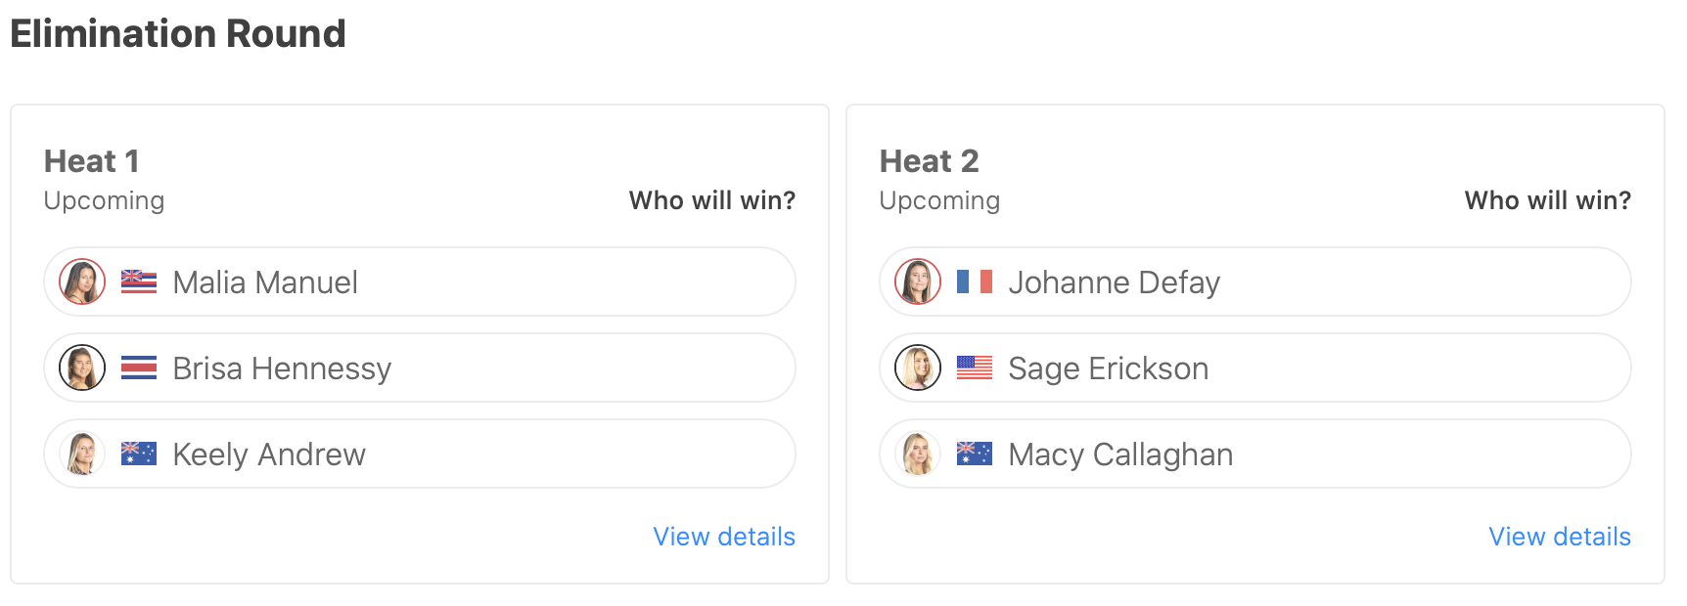The width and height of the screenshot is (1687, 606).
Task: Open View details for Heat 2
Action: 1560,537
